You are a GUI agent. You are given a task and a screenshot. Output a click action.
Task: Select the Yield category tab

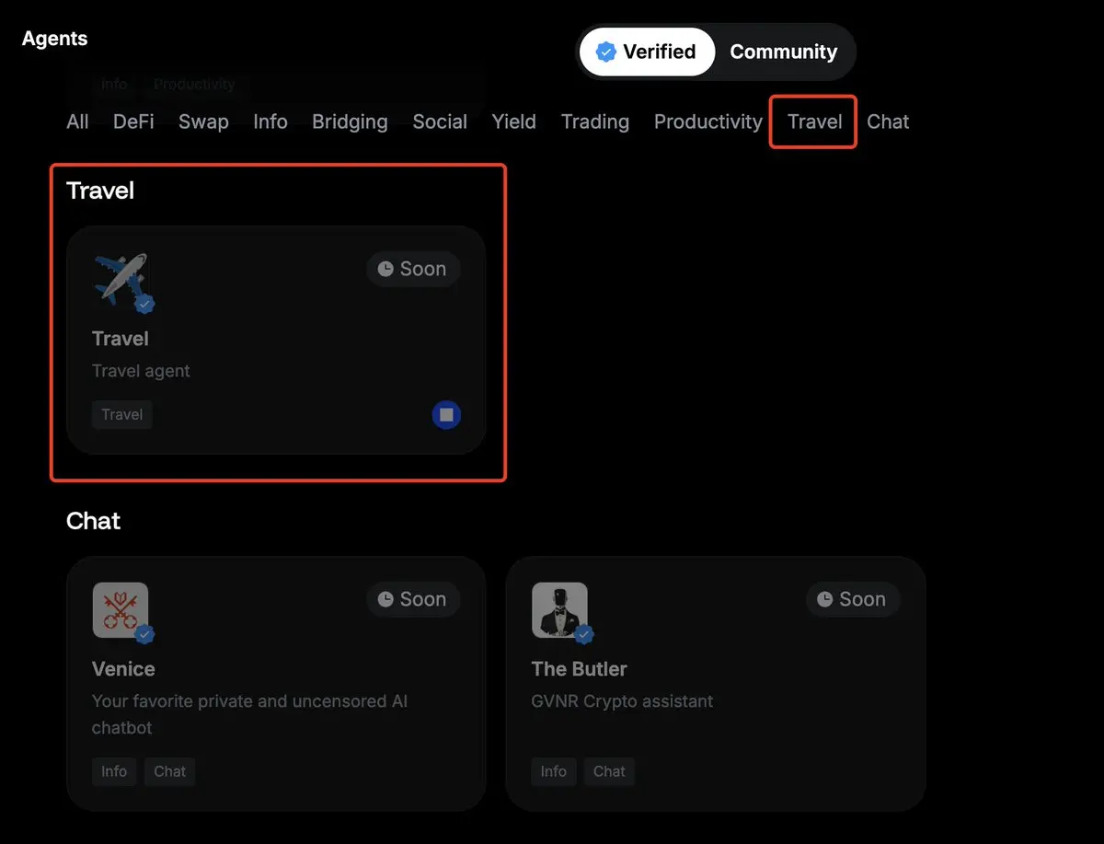point(513,121)
